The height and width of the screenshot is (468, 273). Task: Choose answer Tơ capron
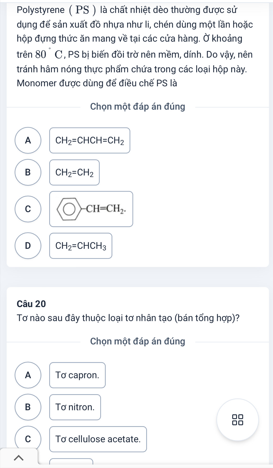77,375
